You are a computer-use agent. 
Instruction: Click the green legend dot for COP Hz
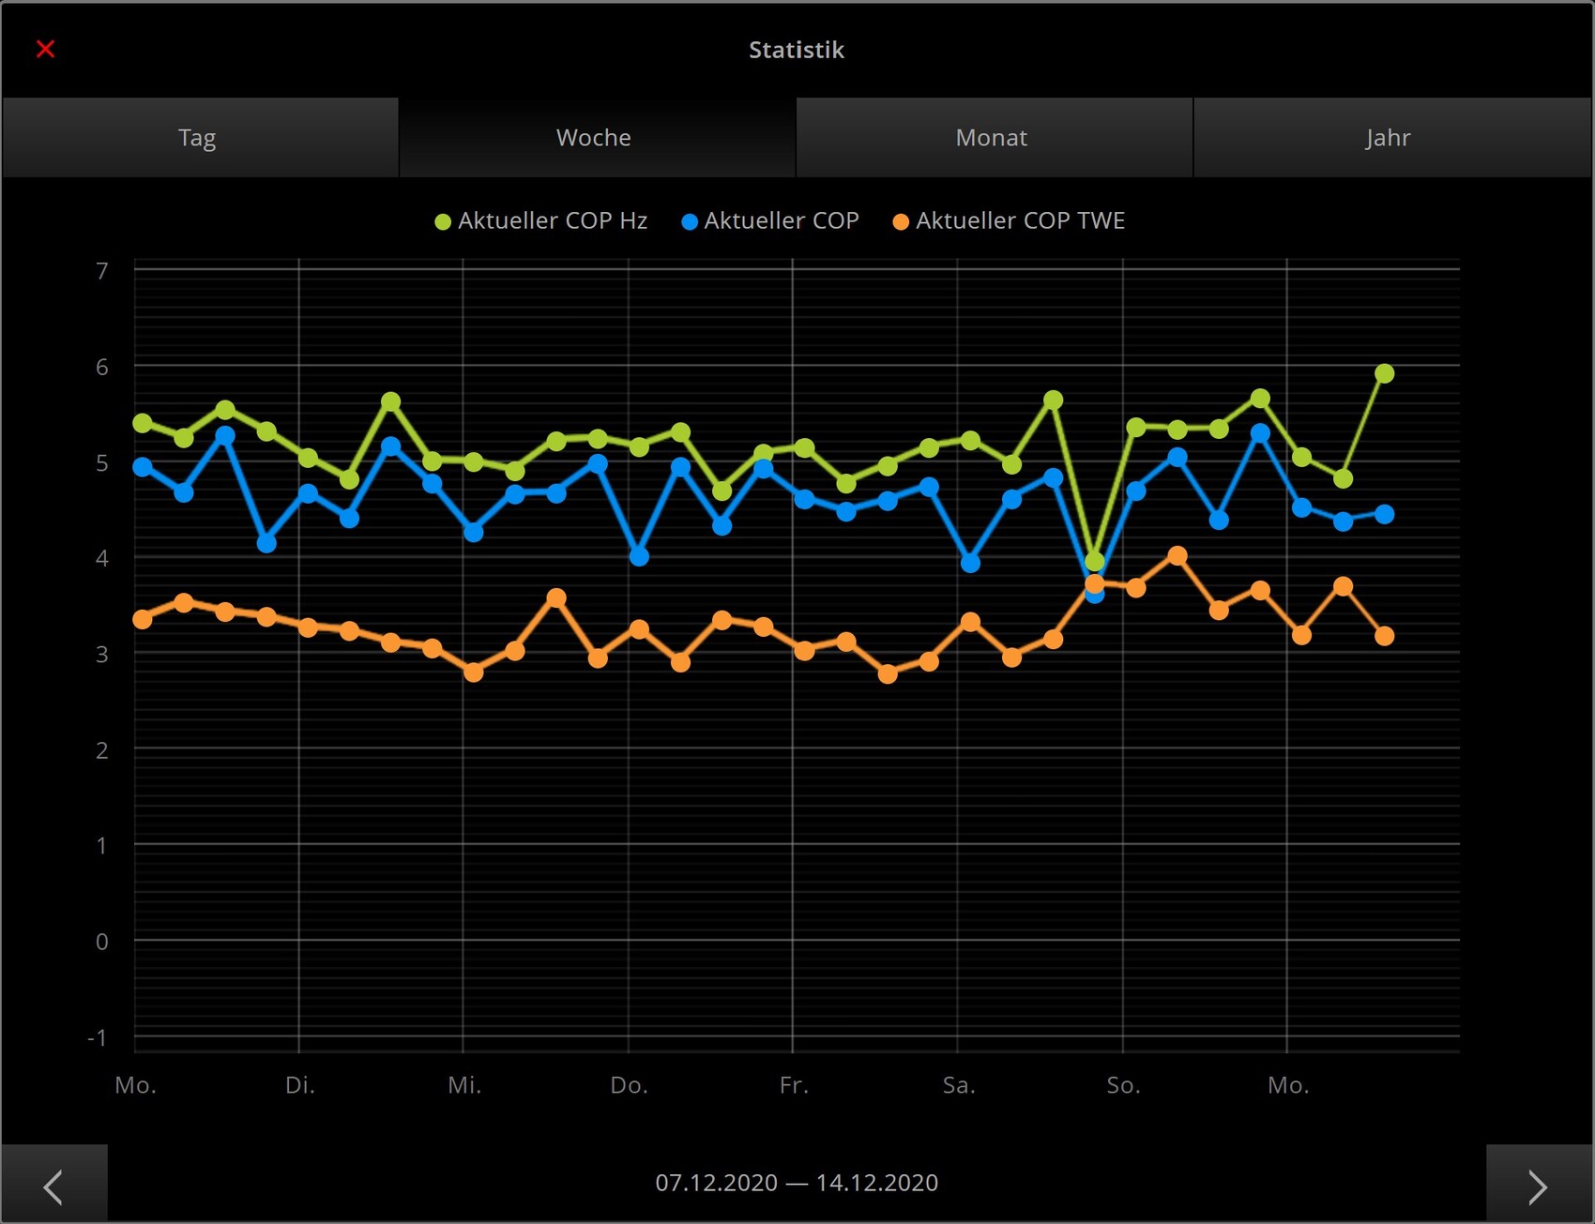pyautogui.click(x=443, y=222)
